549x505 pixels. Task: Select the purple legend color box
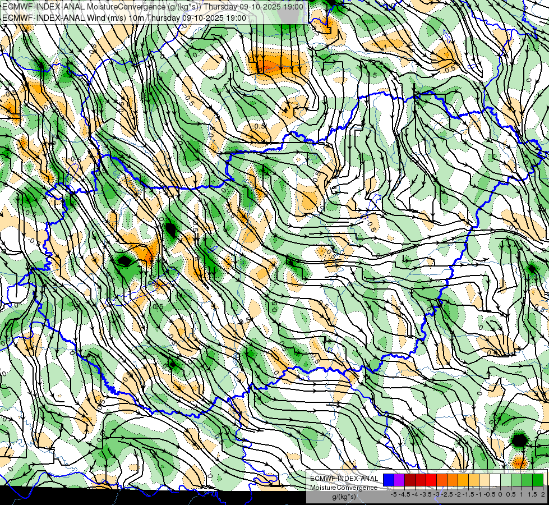tap(399, 480)
